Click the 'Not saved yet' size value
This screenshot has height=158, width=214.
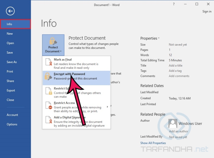pyautogui.click(x=178, y=45)
